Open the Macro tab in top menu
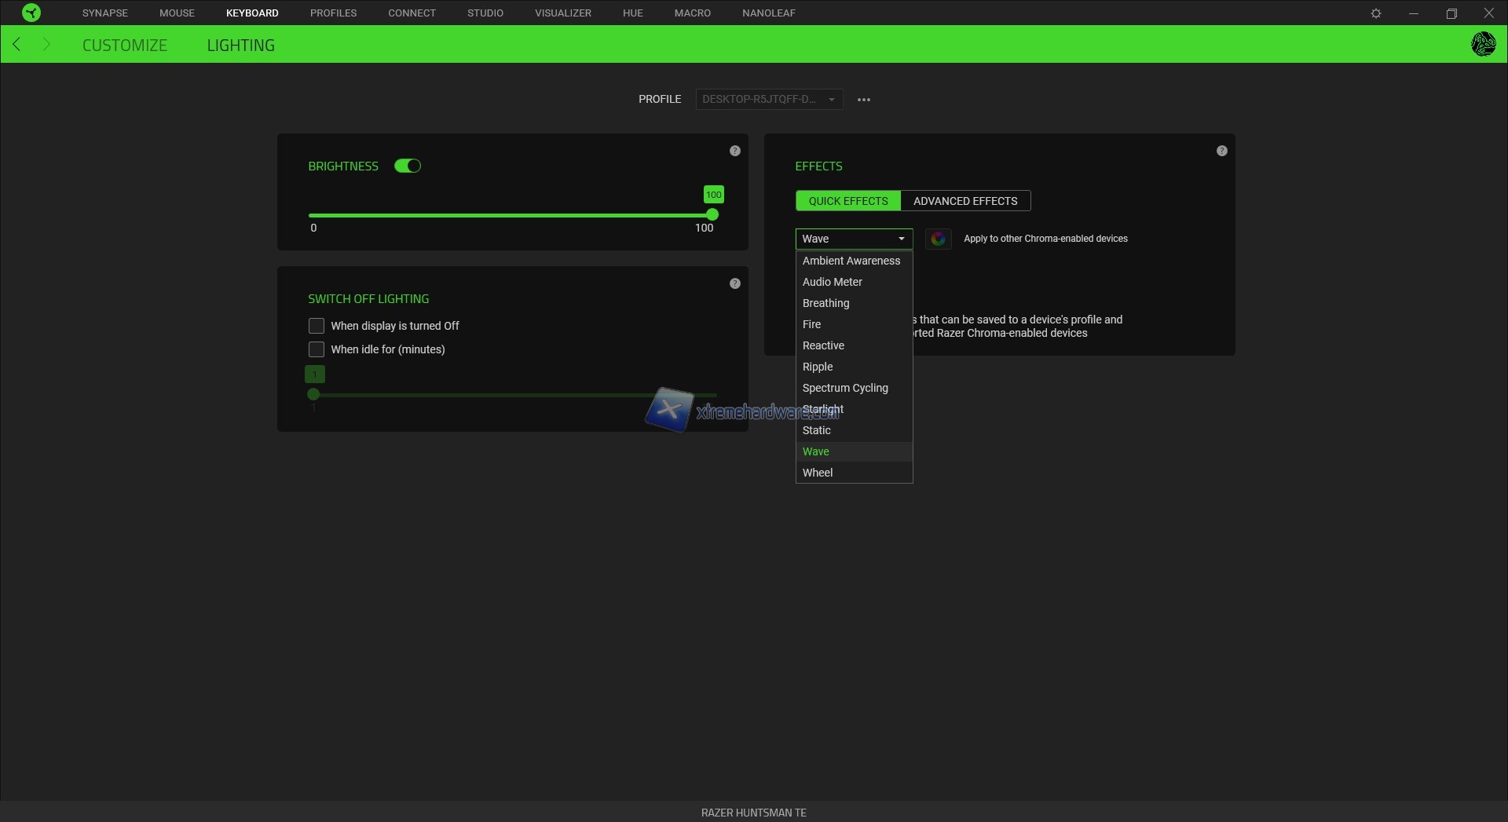The height and width of the screenshot is (822, 1508). pos(692,13)
